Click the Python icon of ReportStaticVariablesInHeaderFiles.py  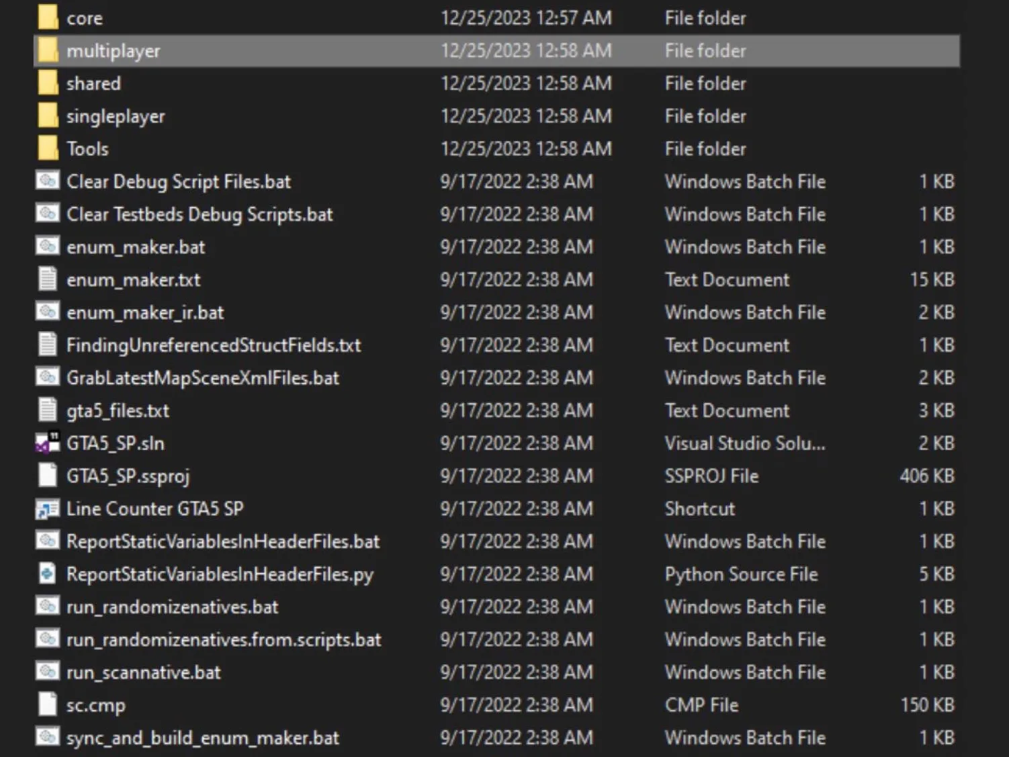pos(48,574)
